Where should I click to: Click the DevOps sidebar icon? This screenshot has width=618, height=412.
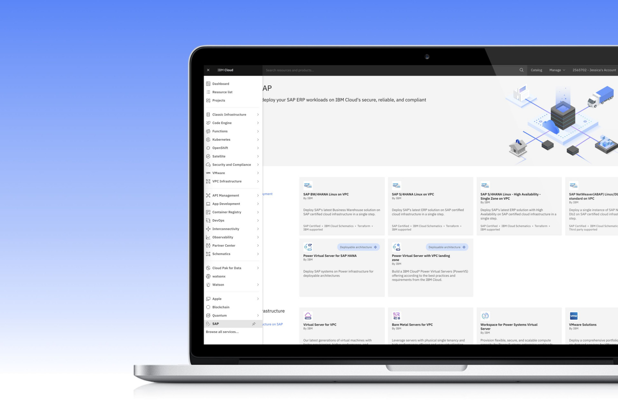[208, 220]
